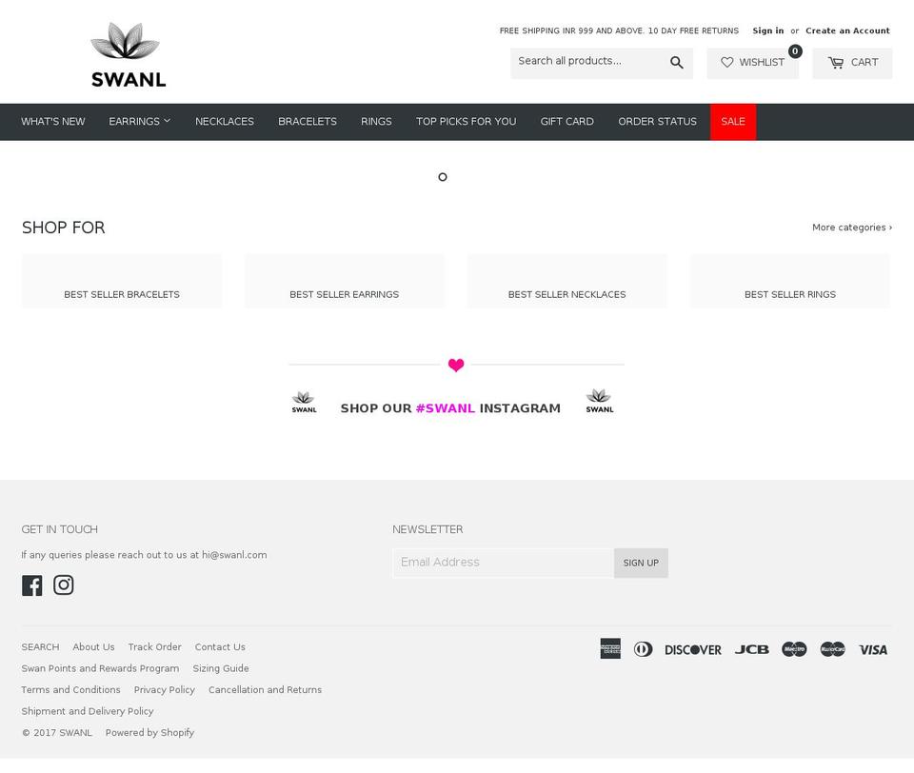
Task: Open the Order Status menu item
Action: [657, 121]
